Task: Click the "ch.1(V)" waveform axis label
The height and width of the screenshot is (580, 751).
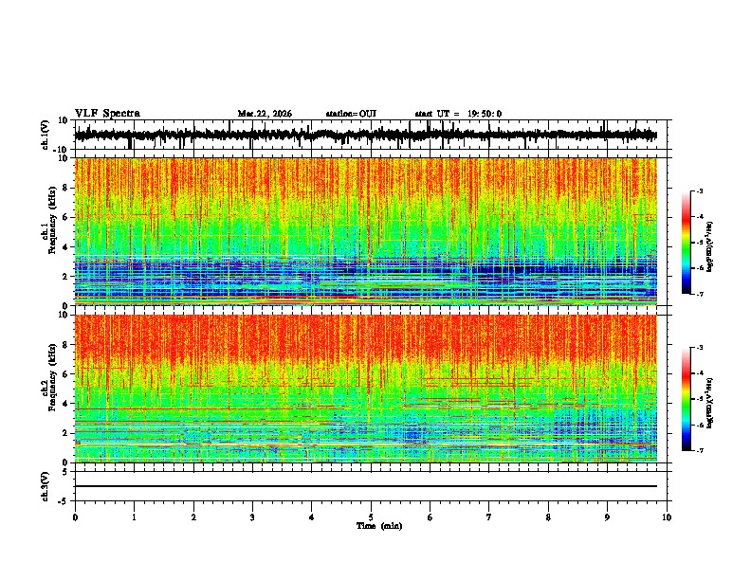Action: tap(46, 135)
